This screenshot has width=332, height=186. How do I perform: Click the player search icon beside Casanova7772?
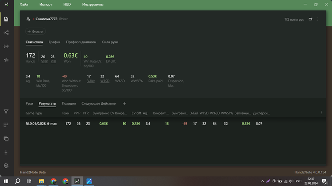tap(28, 19)
